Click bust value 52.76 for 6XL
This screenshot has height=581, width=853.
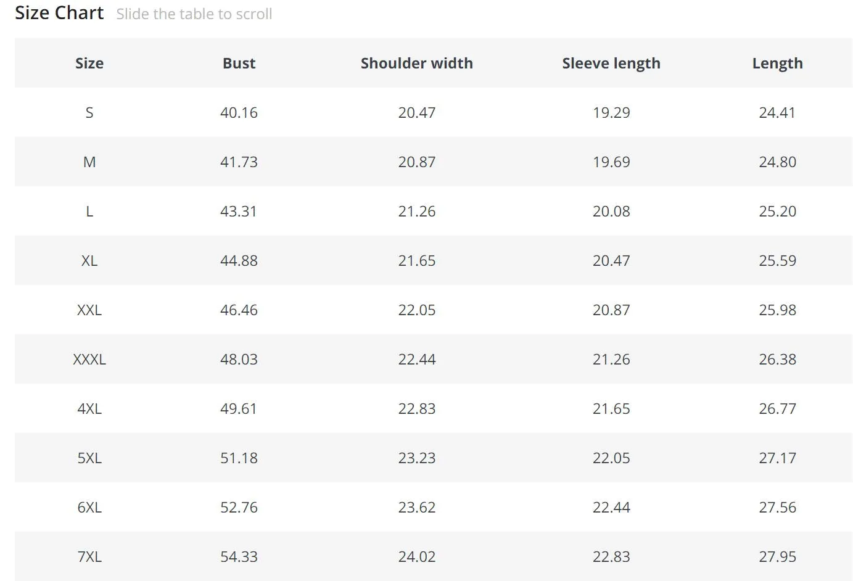click(239, 507)
